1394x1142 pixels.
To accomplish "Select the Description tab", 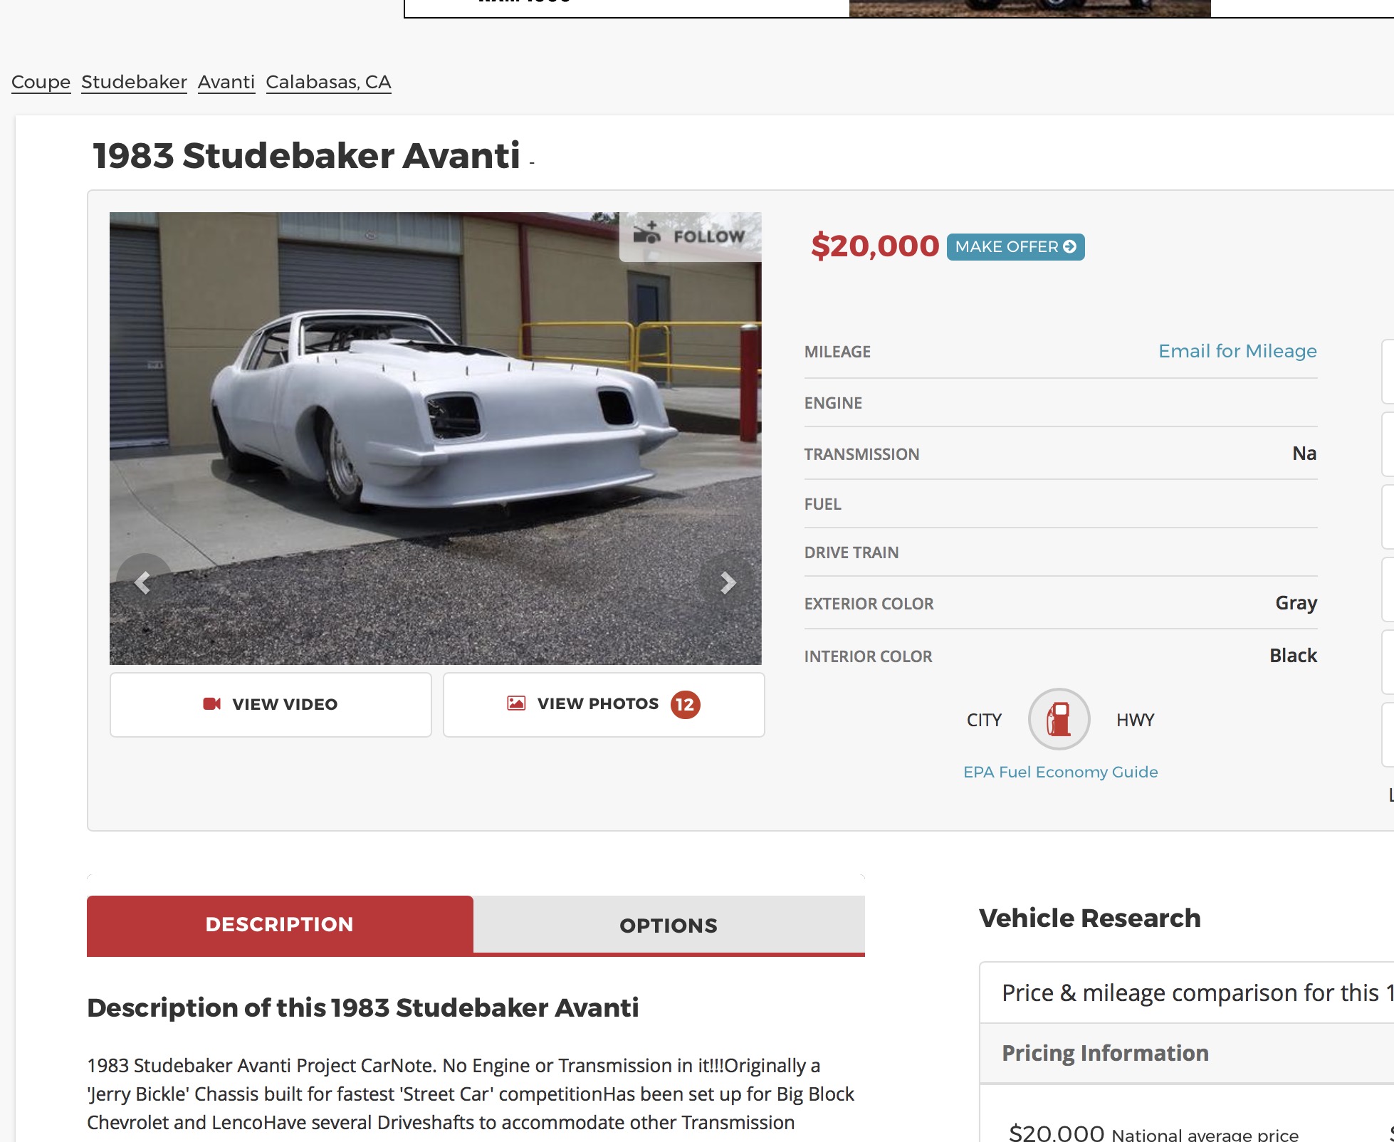I will (x=280, y=925).
